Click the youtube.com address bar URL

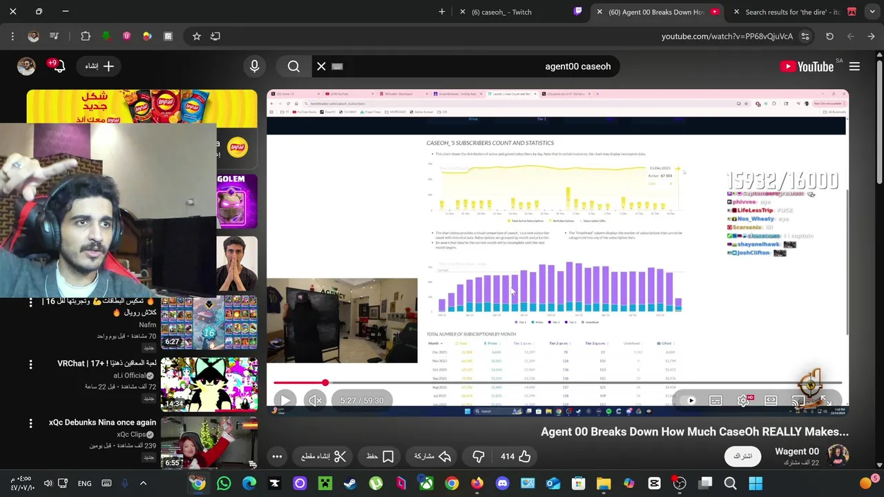tap(727, 37)
